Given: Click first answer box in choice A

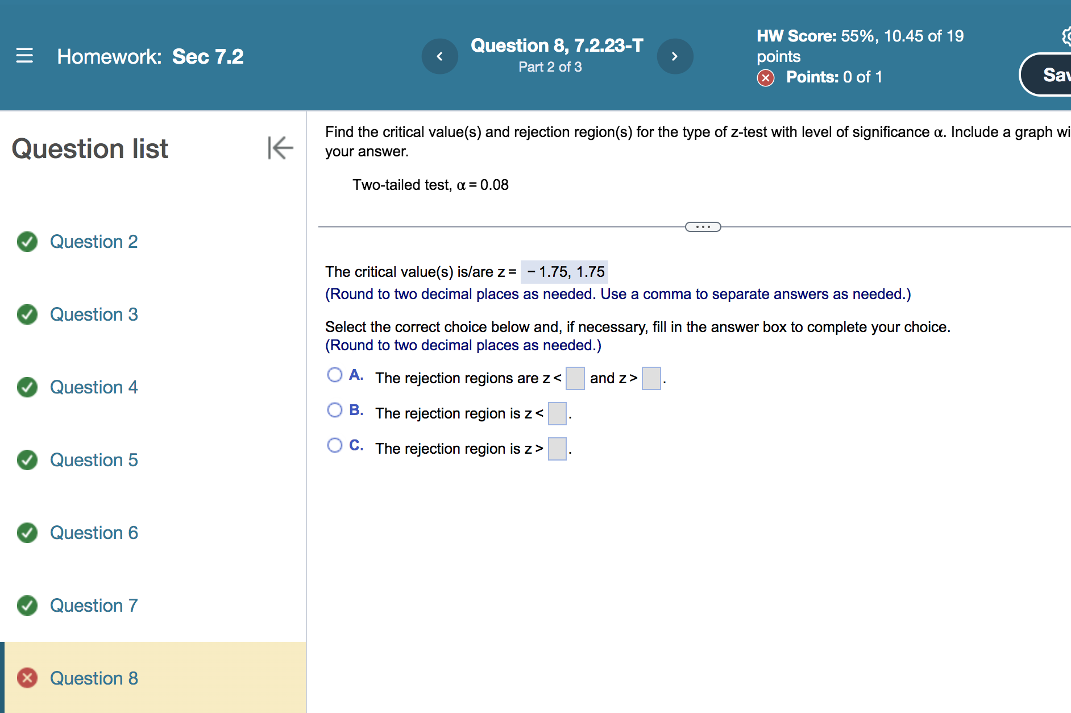Looking at the screenshot, I should coord(575,379).
